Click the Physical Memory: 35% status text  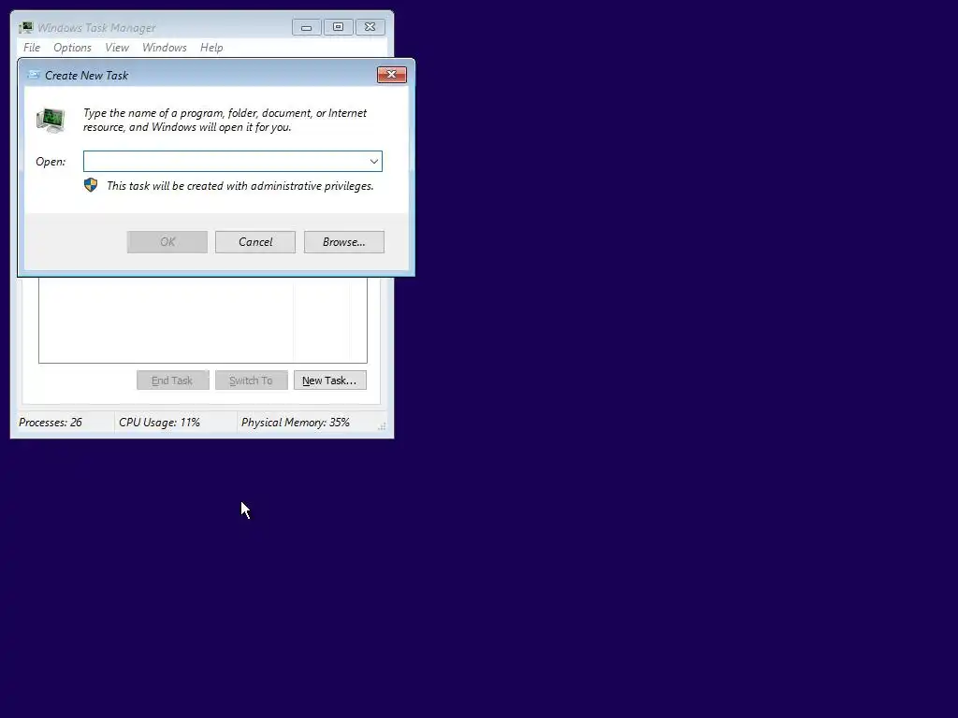[x=295, y=423]
